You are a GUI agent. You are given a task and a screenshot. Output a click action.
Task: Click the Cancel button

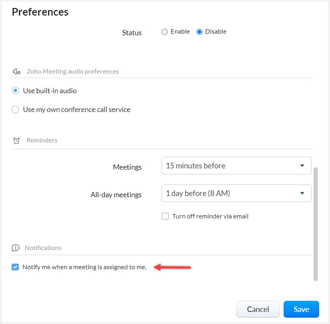(258, 309)
